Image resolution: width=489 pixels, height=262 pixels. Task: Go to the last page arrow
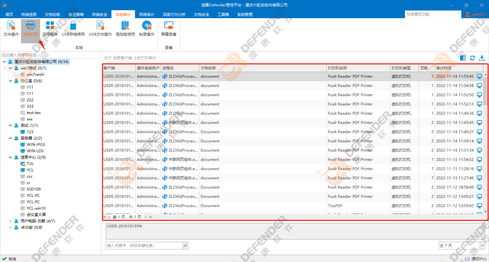pos(150,217)
